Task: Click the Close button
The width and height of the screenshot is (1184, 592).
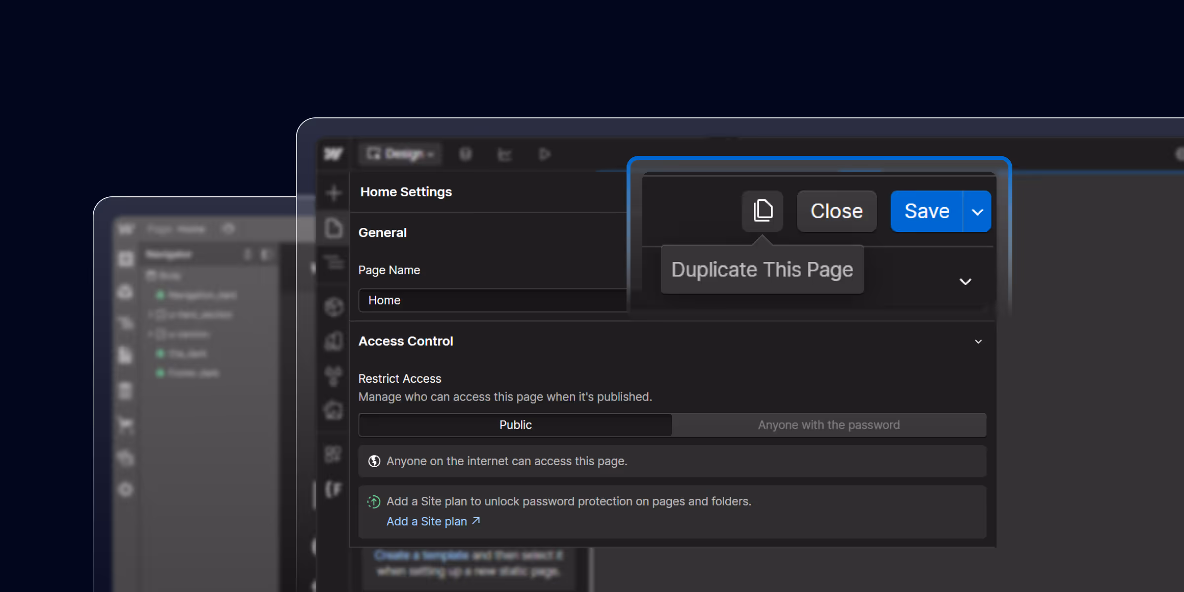Action: tap(837, 211)
